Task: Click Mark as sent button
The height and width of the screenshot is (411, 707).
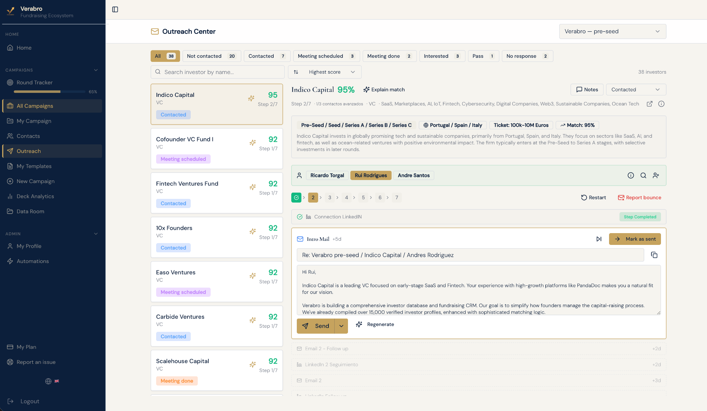Action: pyautogui.click(x=635, y=239)
